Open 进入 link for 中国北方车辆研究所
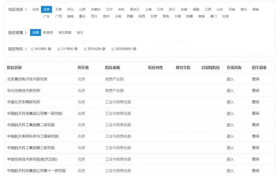This screenshot has width=276, height=176. 230,102
